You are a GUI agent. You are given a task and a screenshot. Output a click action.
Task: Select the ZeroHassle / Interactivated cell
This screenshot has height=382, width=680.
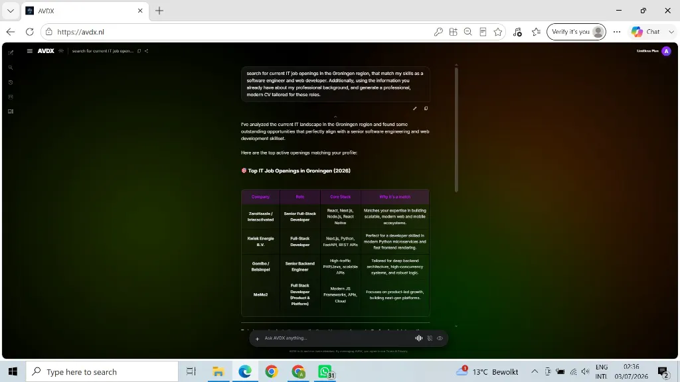pos(260,217)
